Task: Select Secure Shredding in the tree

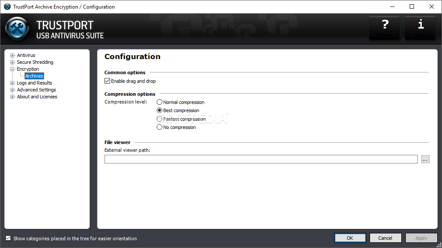Action: coord(35,62)
